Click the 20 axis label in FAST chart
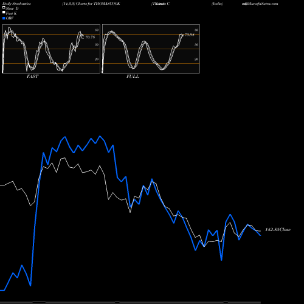 [97, 59]
